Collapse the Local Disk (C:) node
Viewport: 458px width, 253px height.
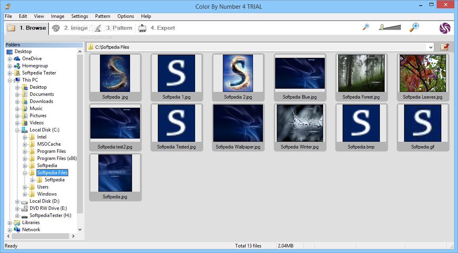point(17,130)
